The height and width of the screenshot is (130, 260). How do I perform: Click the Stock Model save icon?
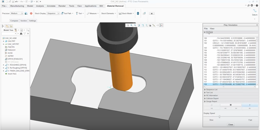[120, 13]
